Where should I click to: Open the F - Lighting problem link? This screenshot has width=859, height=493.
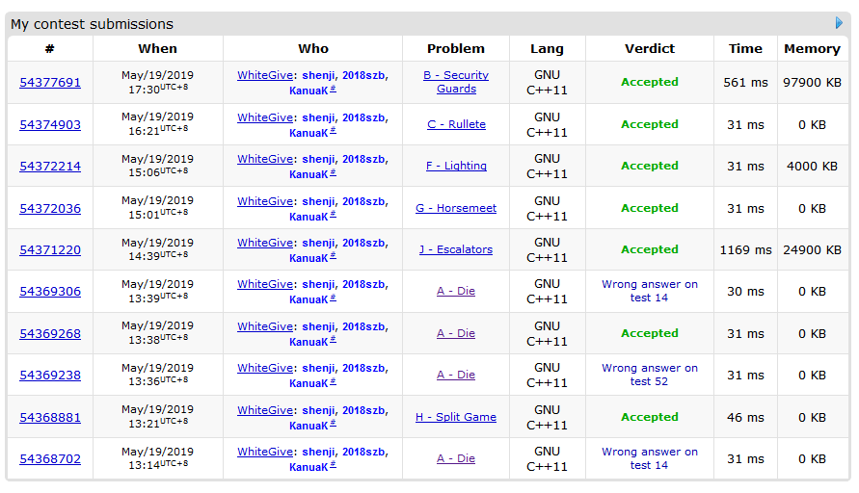(x=456, y=166)
